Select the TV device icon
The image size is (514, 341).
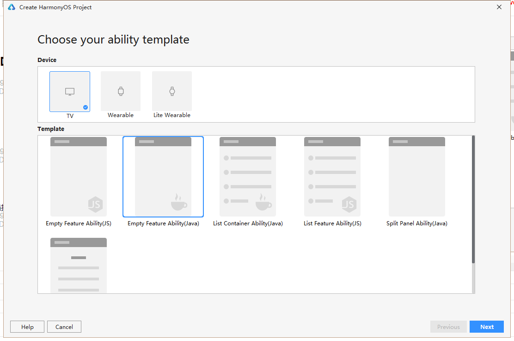coord(69,92)
